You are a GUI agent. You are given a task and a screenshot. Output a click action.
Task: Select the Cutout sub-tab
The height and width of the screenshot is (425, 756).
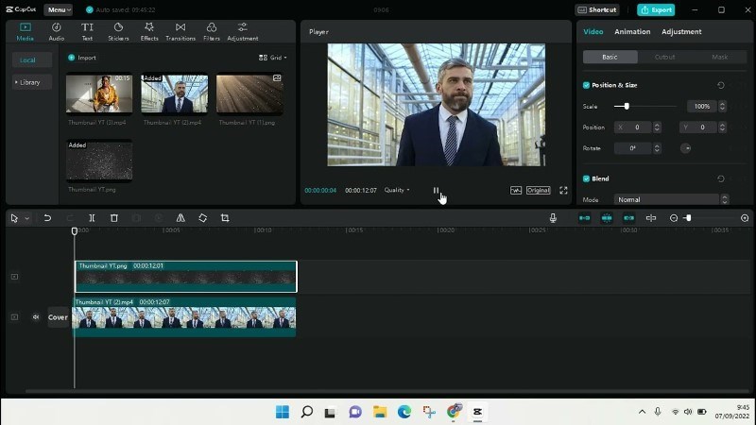665,57
